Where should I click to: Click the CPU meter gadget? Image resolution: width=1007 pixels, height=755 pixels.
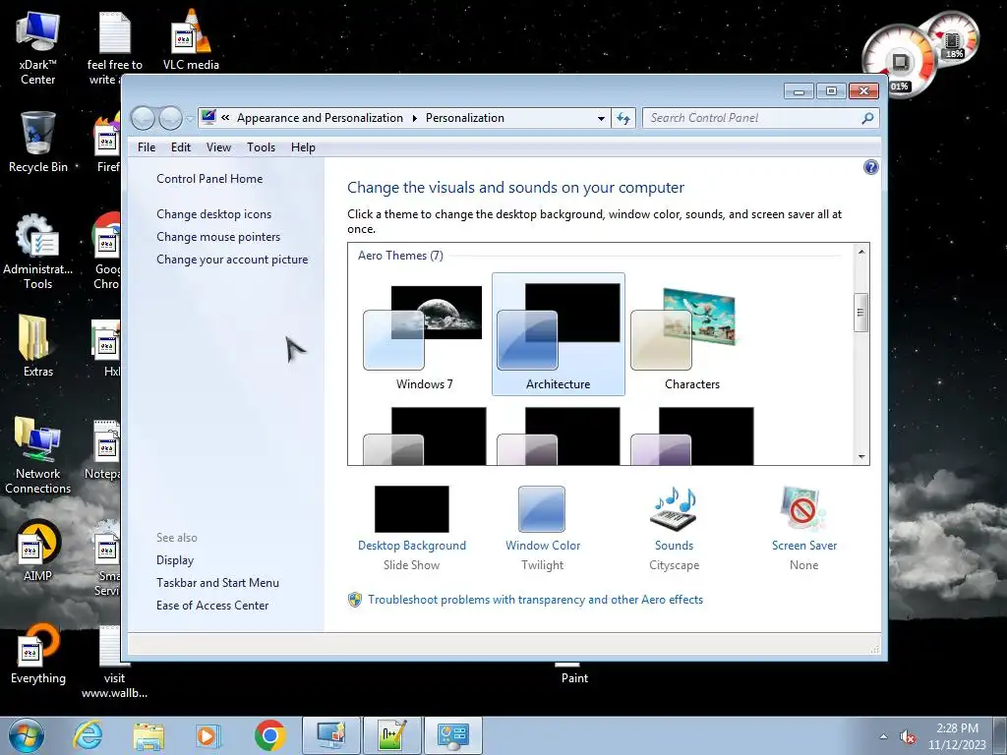tap(899, 62)
